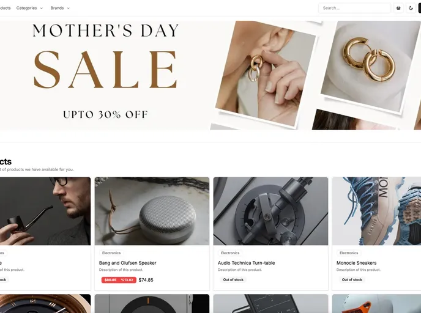The width and height of the screenshot is (421, 313).
Task: Open the shopping basket icon
Action: pyautogui.click(x=398, y=8)
